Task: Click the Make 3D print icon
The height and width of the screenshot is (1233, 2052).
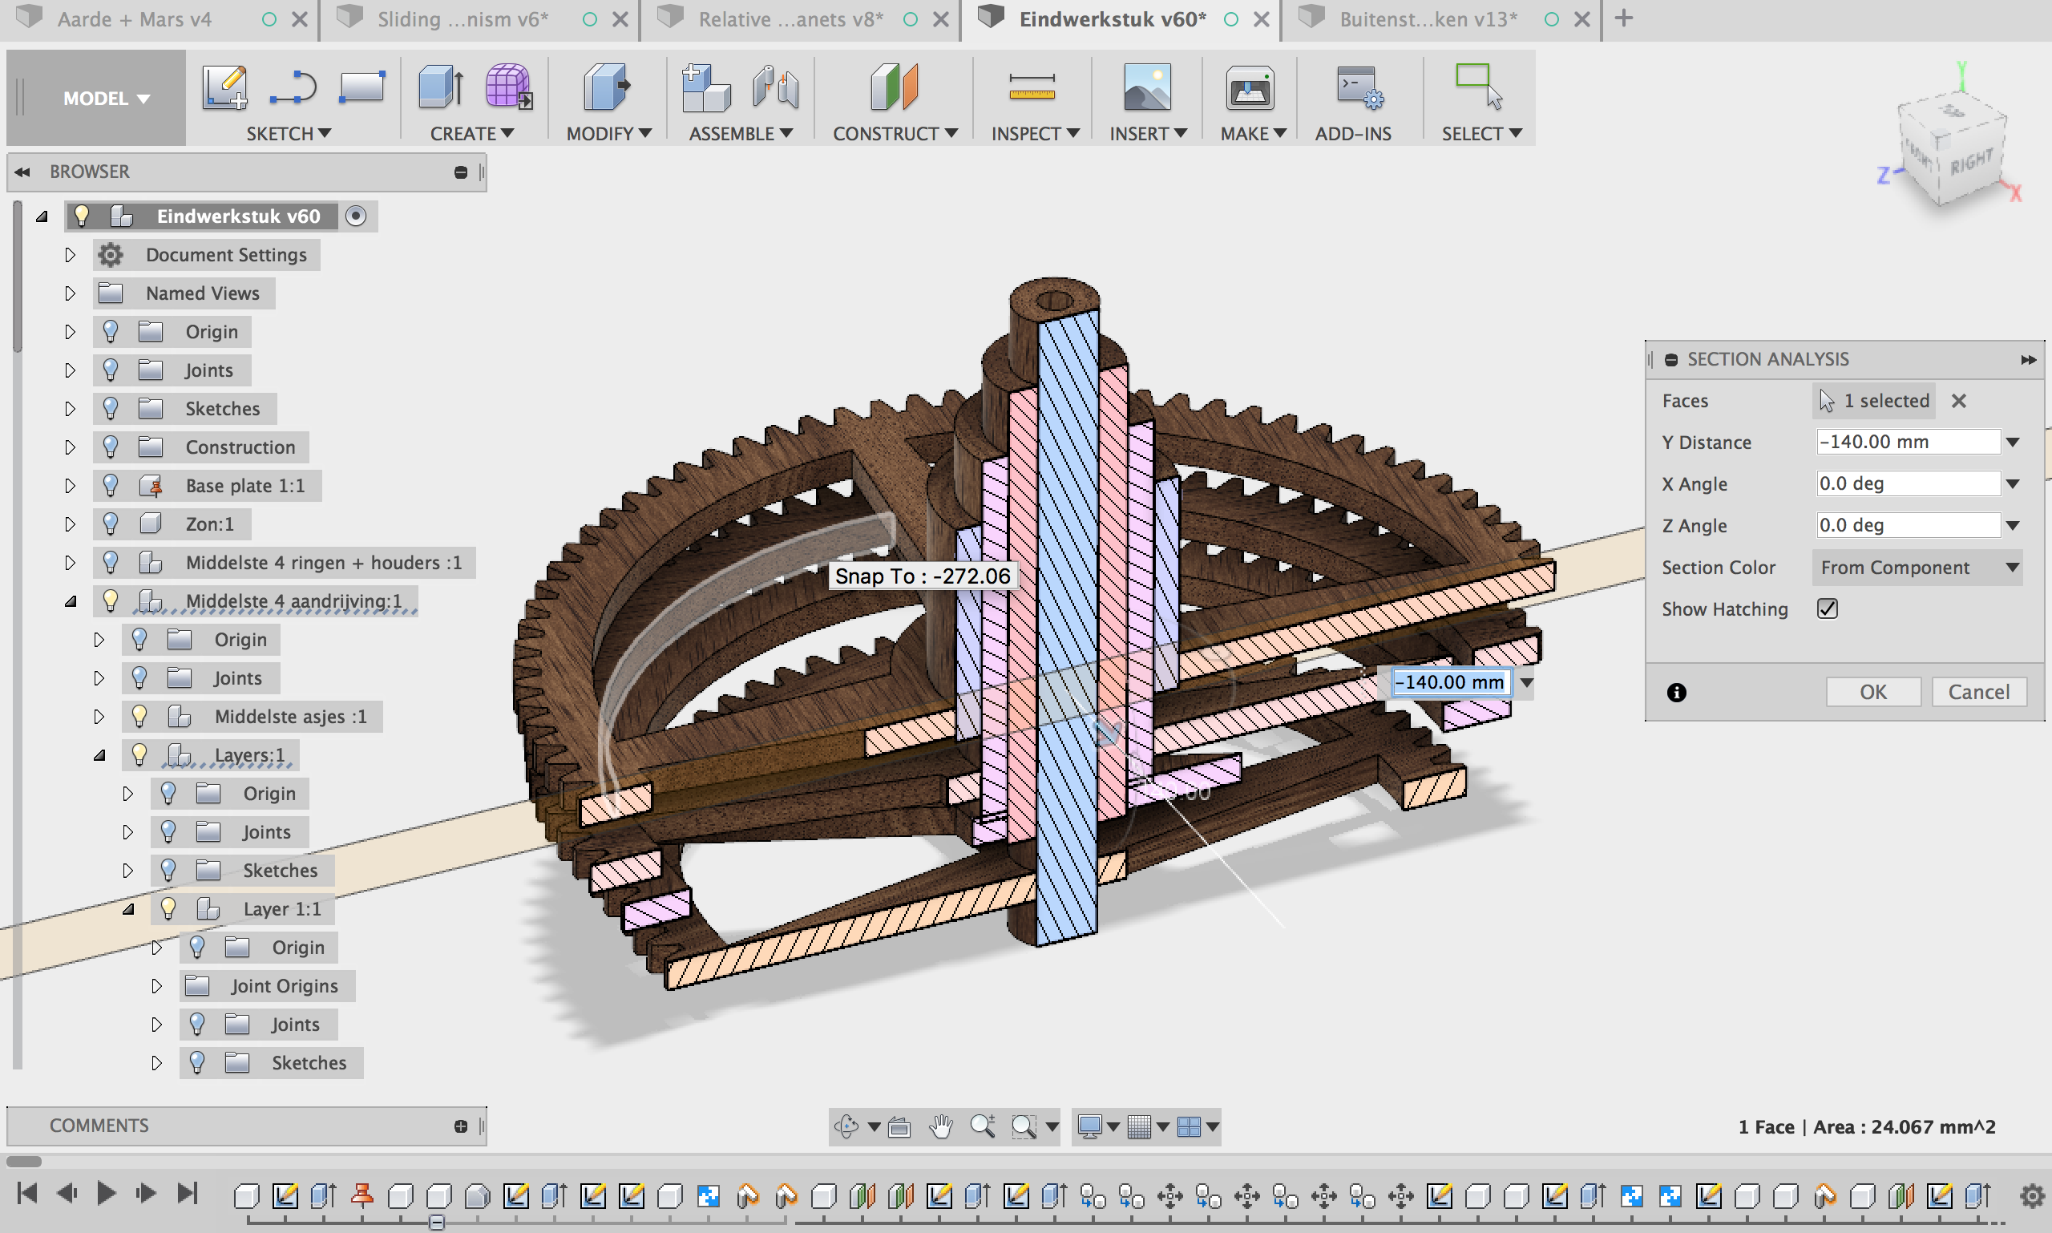Action: [x=1250, y=87]
